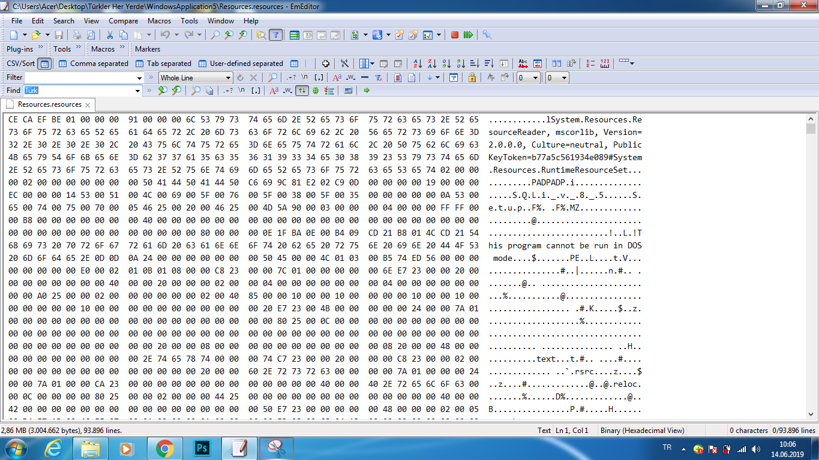Viewport: 819px width, 460px height.
Task: Click the Run macro green play icon
Action: (468, 35)
